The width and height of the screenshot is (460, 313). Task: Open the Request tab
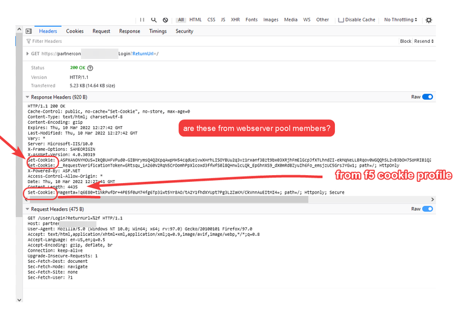tap(101, 31)
